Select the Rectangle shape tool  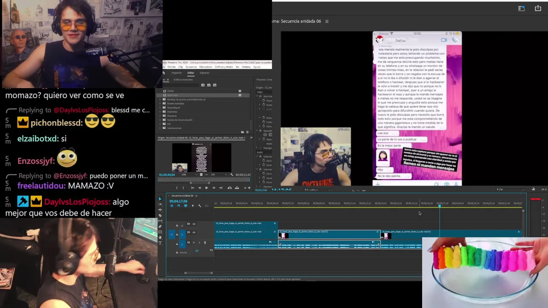coord(160,232)
